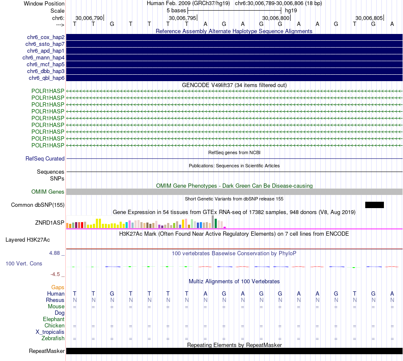Click the 100 Vert. Cons label
Viewport: 403px width, 361px height.
[24, 263]
